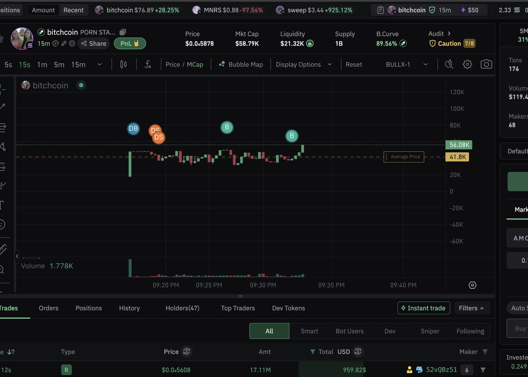Select the pattern node drawing tool

[x=2, y=147]
